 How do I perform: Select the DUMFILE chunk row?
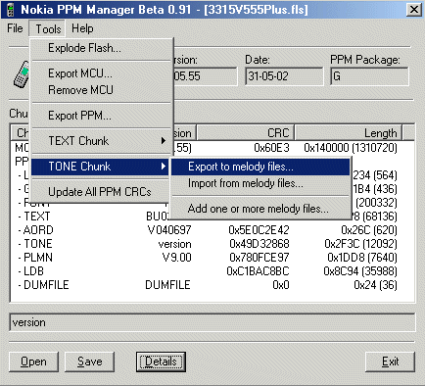212,285
